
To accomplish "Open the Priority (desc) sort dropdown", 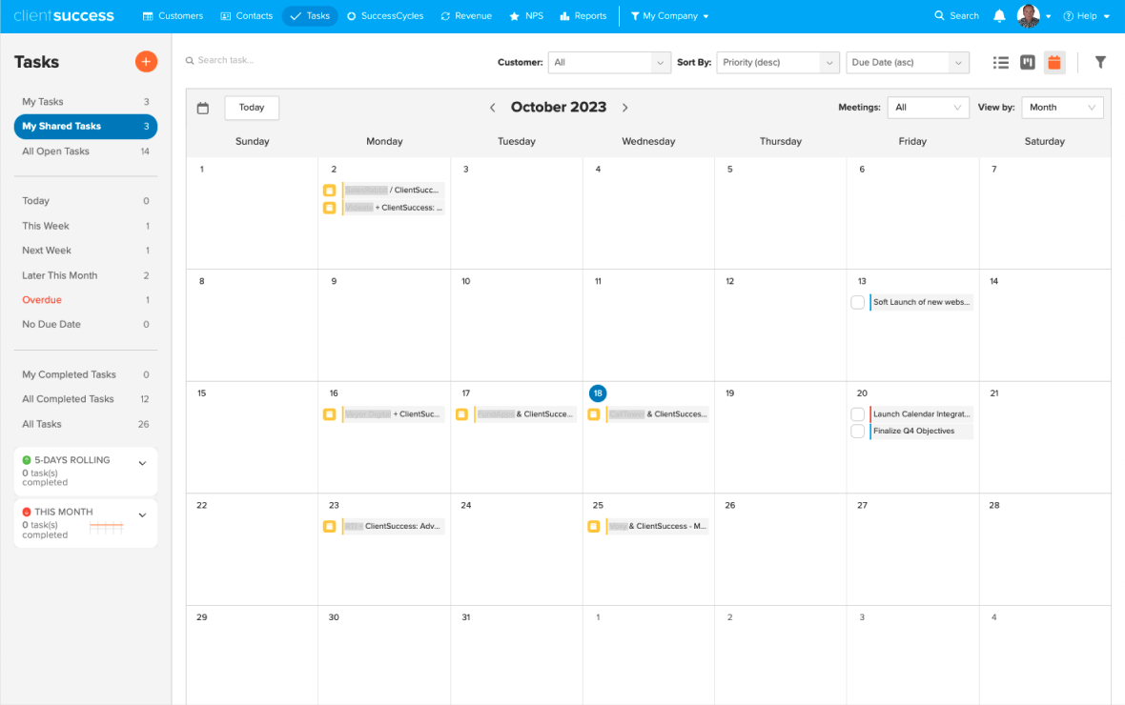I will coord(778,62).
